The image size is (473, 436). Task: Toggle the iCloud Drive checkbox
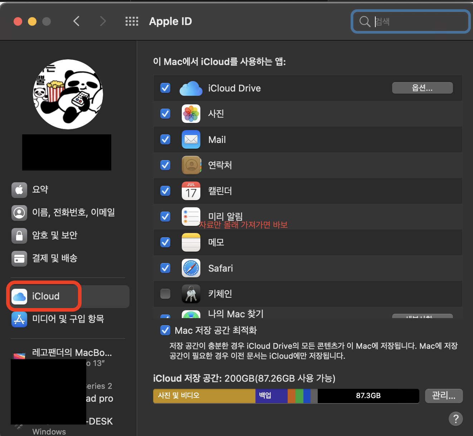pyautogui.click(x=165, y=88)
